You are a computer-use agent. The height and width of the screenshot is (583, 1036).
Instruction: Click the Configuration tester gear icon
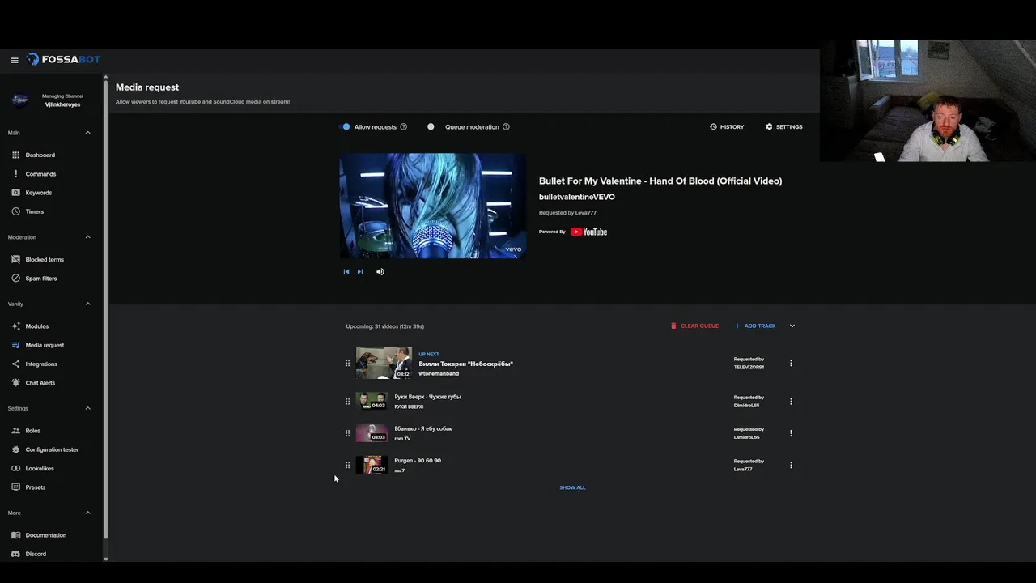[16, 449]
